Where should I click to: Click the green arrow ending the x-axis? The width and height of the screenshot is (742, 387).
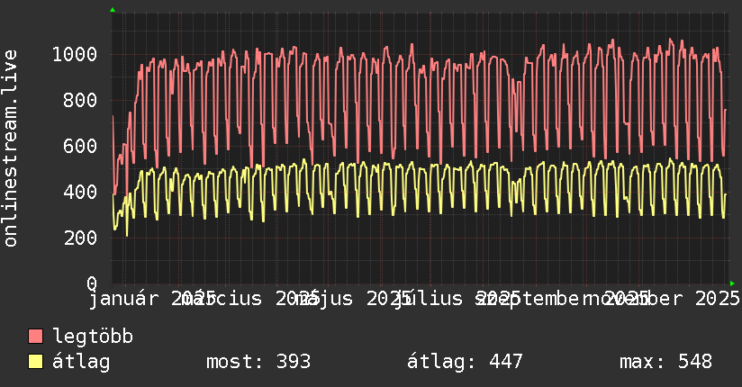732,283
